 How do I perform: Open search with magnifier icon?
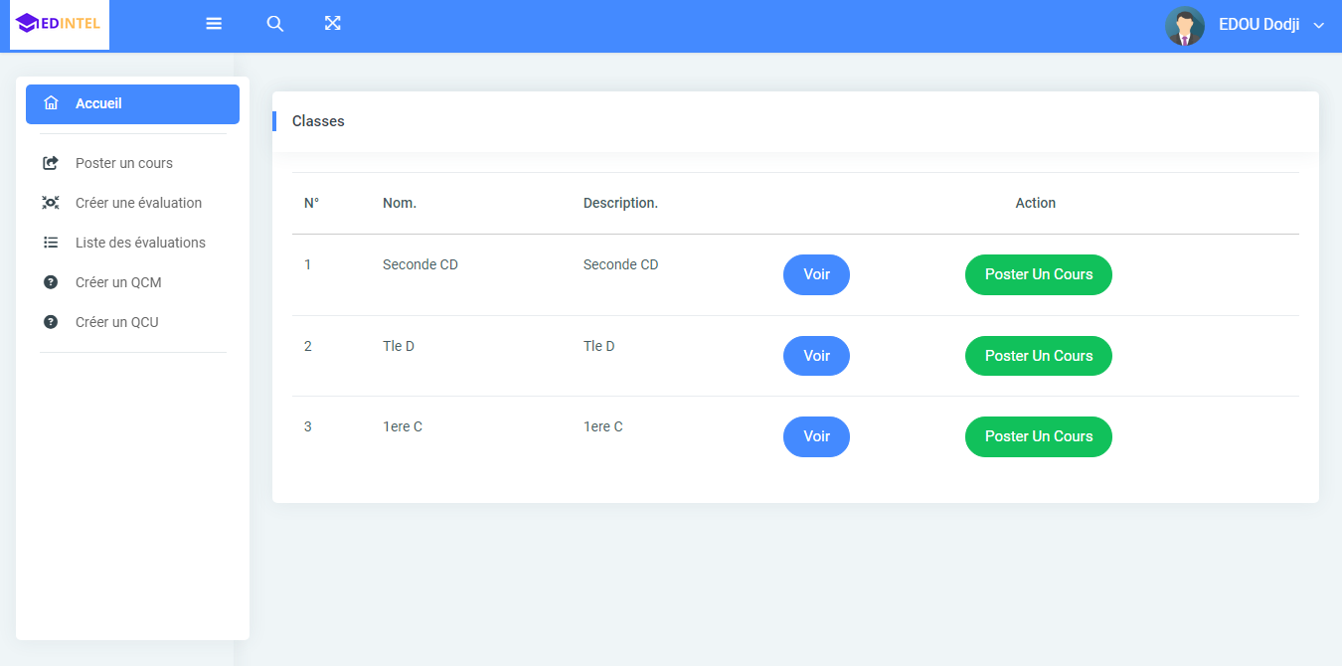[x=275, y=24]
